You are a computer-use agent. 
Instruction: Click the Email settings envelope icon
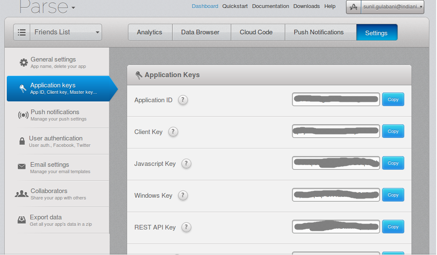coord(22,166)
